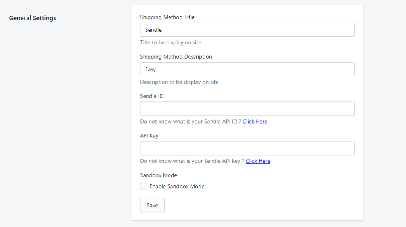Click the 'Title to be display on site' hint

(170, 42)
